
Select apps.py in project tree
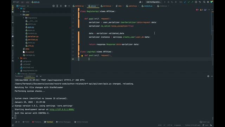[30, 30]
